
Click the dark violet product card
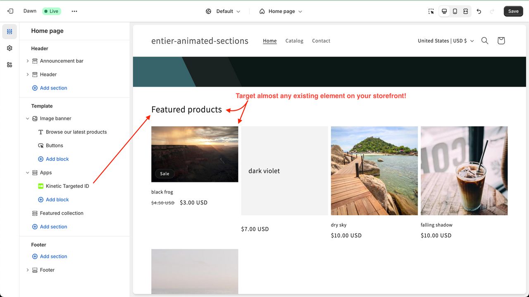click(284, 171)
